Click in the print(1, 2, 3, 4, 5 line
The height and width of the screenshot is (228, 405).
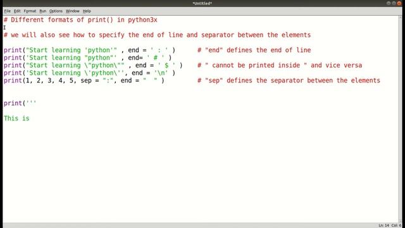click(84, 80)
